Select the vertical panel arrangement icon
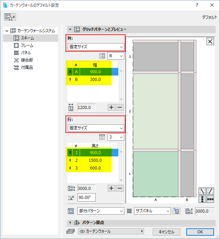This screenshot has height=239, width=220. tap(202, 199)
